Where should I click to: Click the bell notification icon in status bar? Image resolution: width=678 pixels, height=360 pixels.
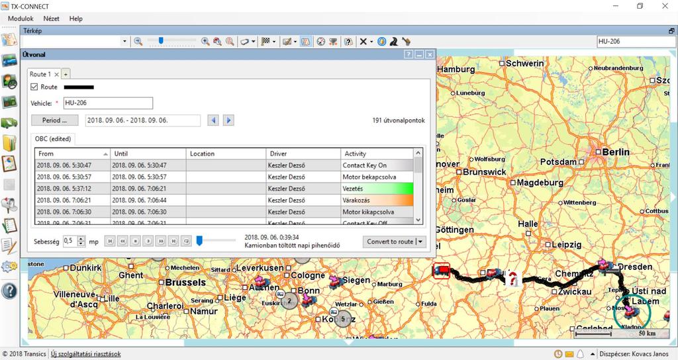click(581, 354)
